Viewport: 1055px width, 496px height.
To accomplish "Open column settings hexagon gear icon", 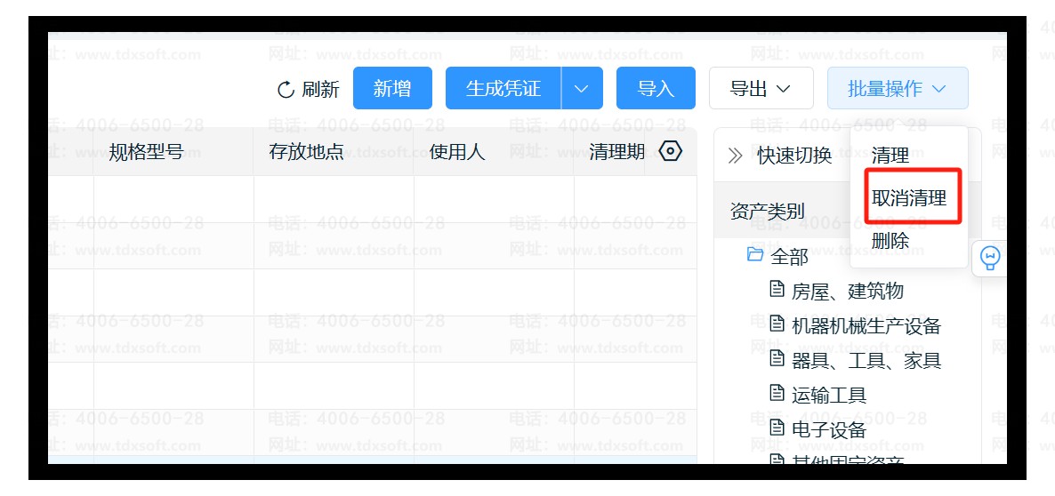I will pyautogui.click(x=671, y=151).
